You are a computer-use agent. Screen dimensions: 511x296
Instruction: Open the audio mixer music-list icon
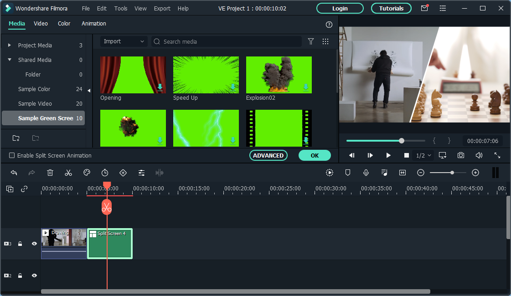[384, 173]
